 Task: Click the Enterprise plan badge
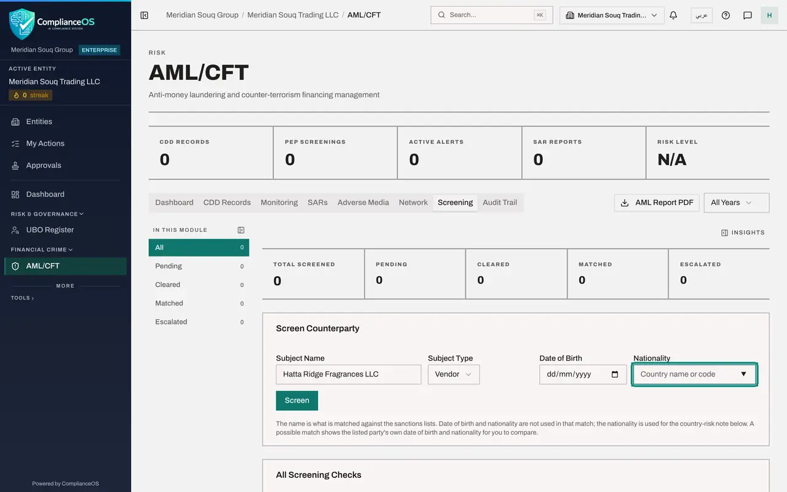(x=100, y=50)
